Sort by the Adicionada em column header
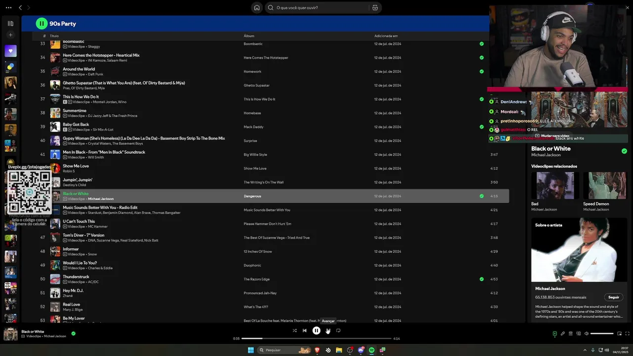 point(386,36)
